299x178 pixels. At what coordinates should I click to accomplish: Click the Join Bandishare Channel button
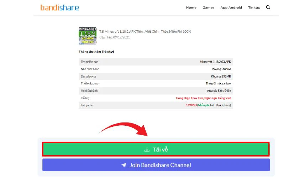156,165
